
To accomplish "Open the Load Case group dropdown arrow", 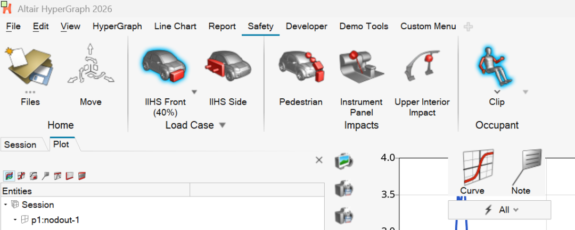I will (222, 125).
